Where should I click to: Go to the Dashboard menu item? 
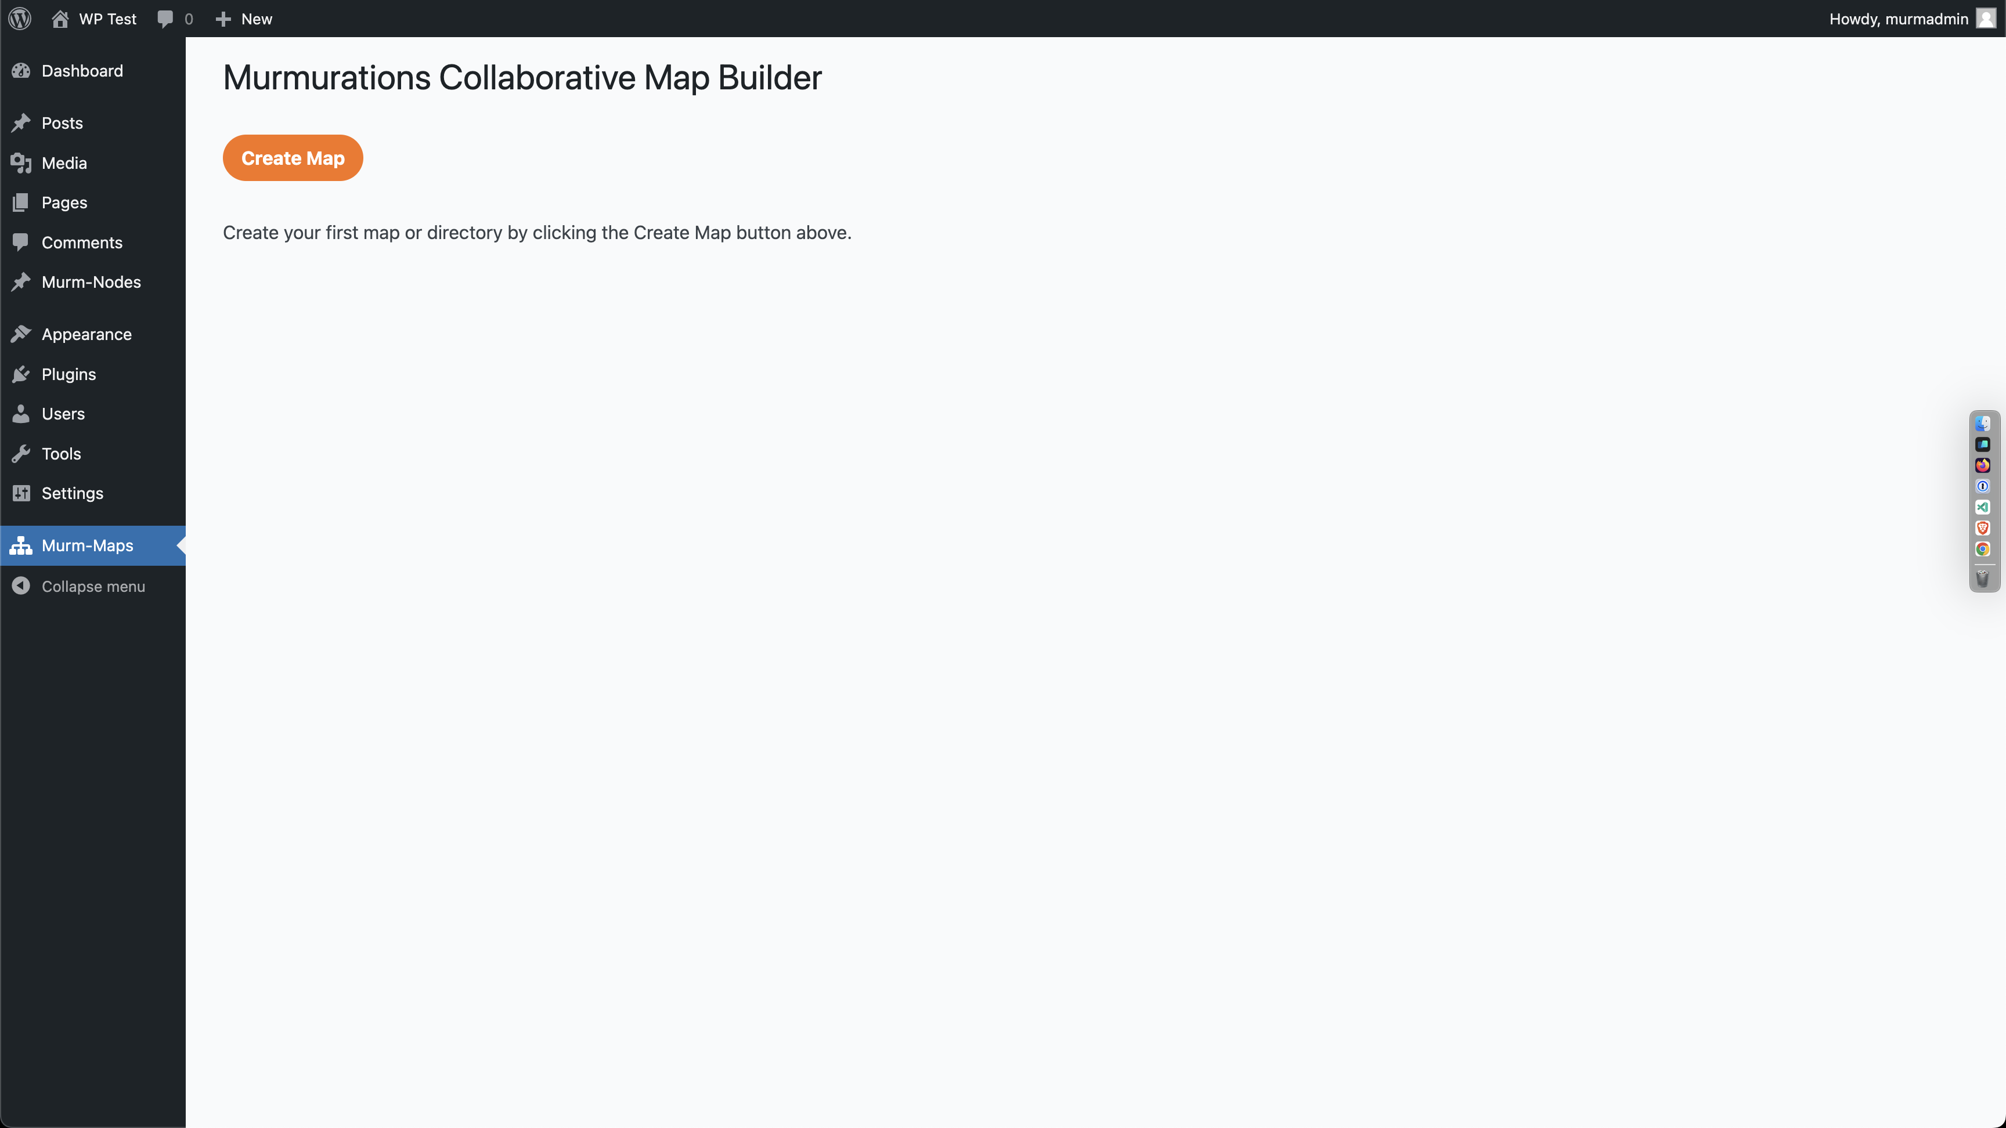(82, 71)
